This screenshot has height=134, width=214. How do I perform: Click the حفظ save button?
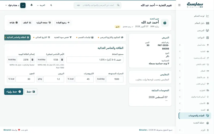(31, 92)
